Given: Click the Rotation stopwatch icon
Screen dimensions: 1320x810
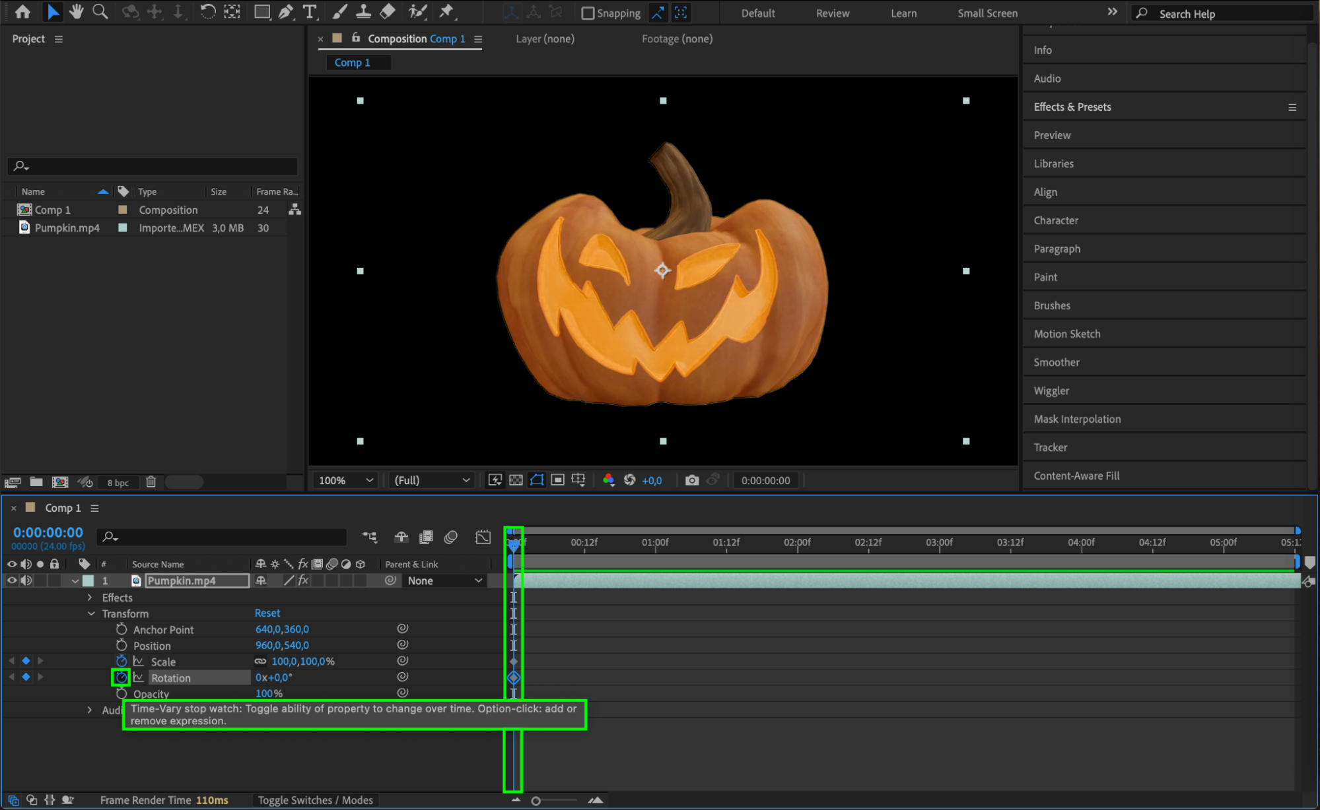Looking at the screenshot, I should click(121, 677).
